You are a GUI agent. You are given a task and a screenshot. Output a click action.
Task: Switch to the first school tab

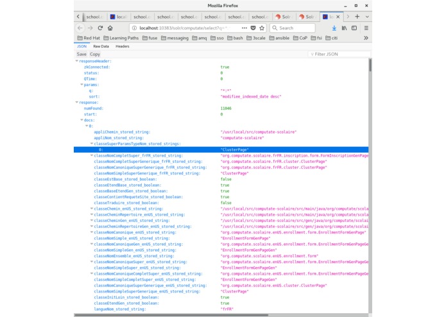(x=95, y=17)
